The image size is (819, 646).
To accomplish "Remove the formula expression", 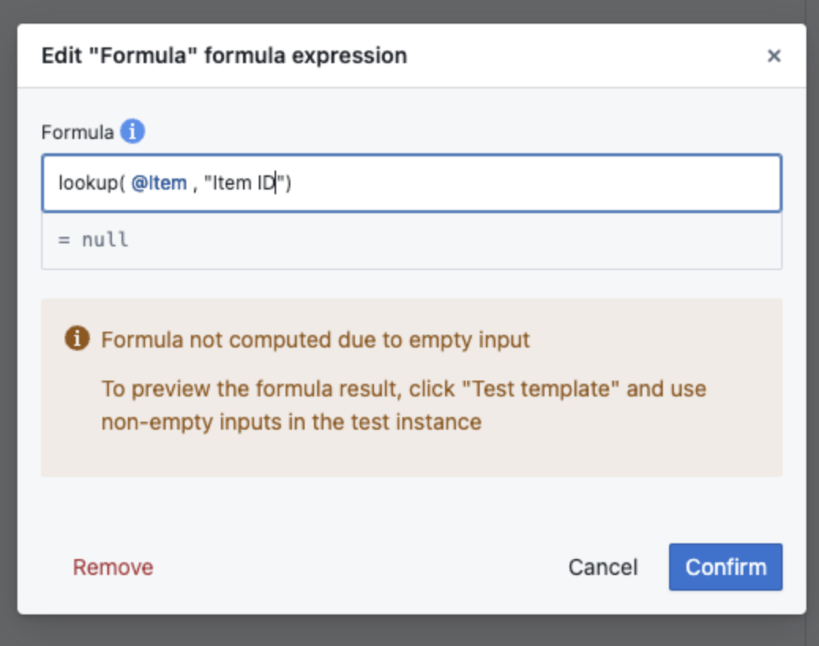I will tap(113, 567).
